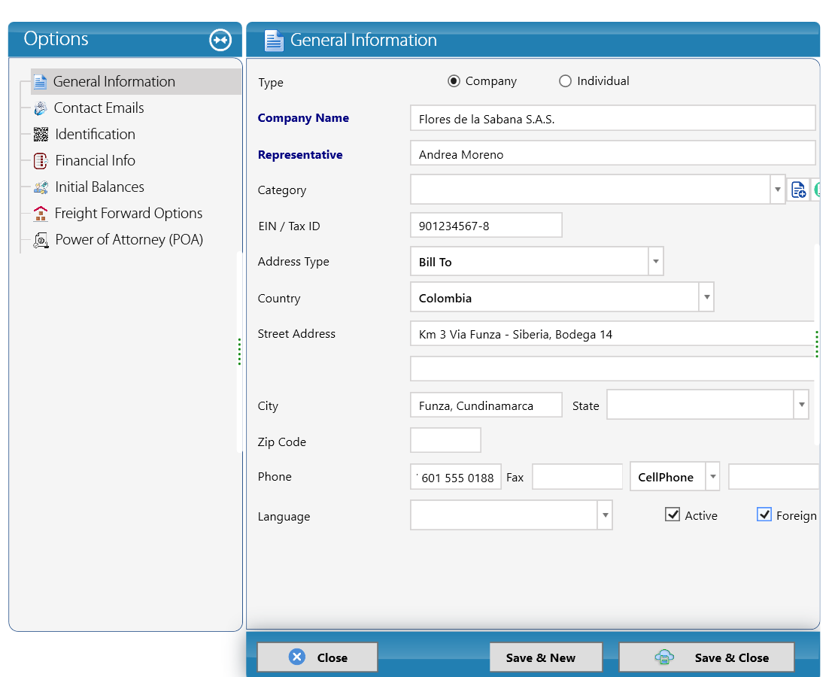Image resolution: width=835 pixels, height=677 pixels.
Task: Click the Fax input field
Action: (577, 477)
